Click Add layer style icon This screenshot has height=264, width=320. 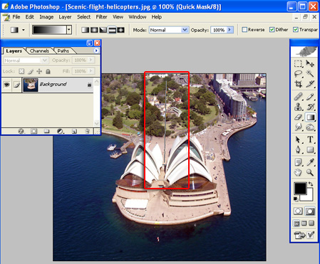pyautogui.click(x=21, y=131)
